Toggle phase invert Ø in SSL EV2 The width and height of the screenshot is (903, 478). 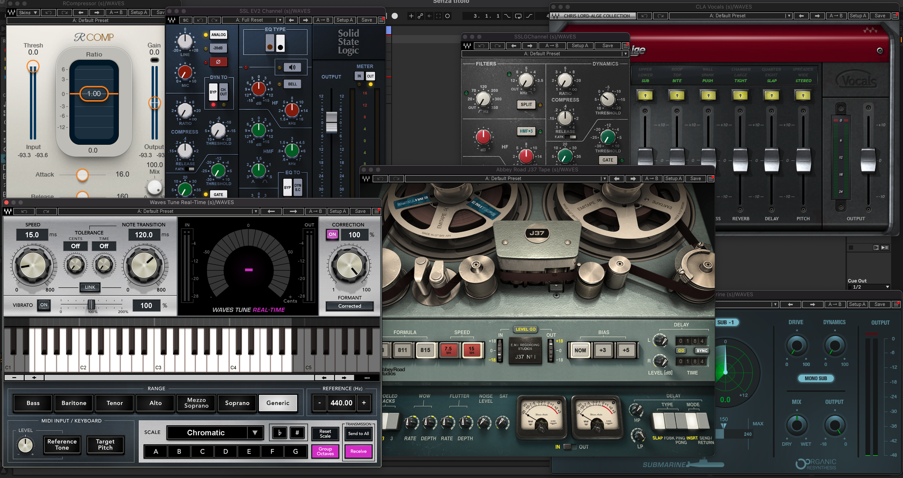[x=218, y=62]
